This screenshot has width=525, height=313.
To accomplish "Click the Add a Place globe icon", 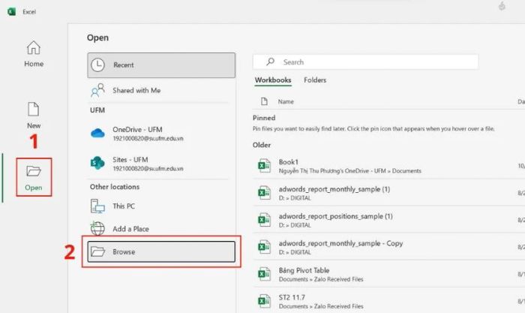I will click(97, 228).
